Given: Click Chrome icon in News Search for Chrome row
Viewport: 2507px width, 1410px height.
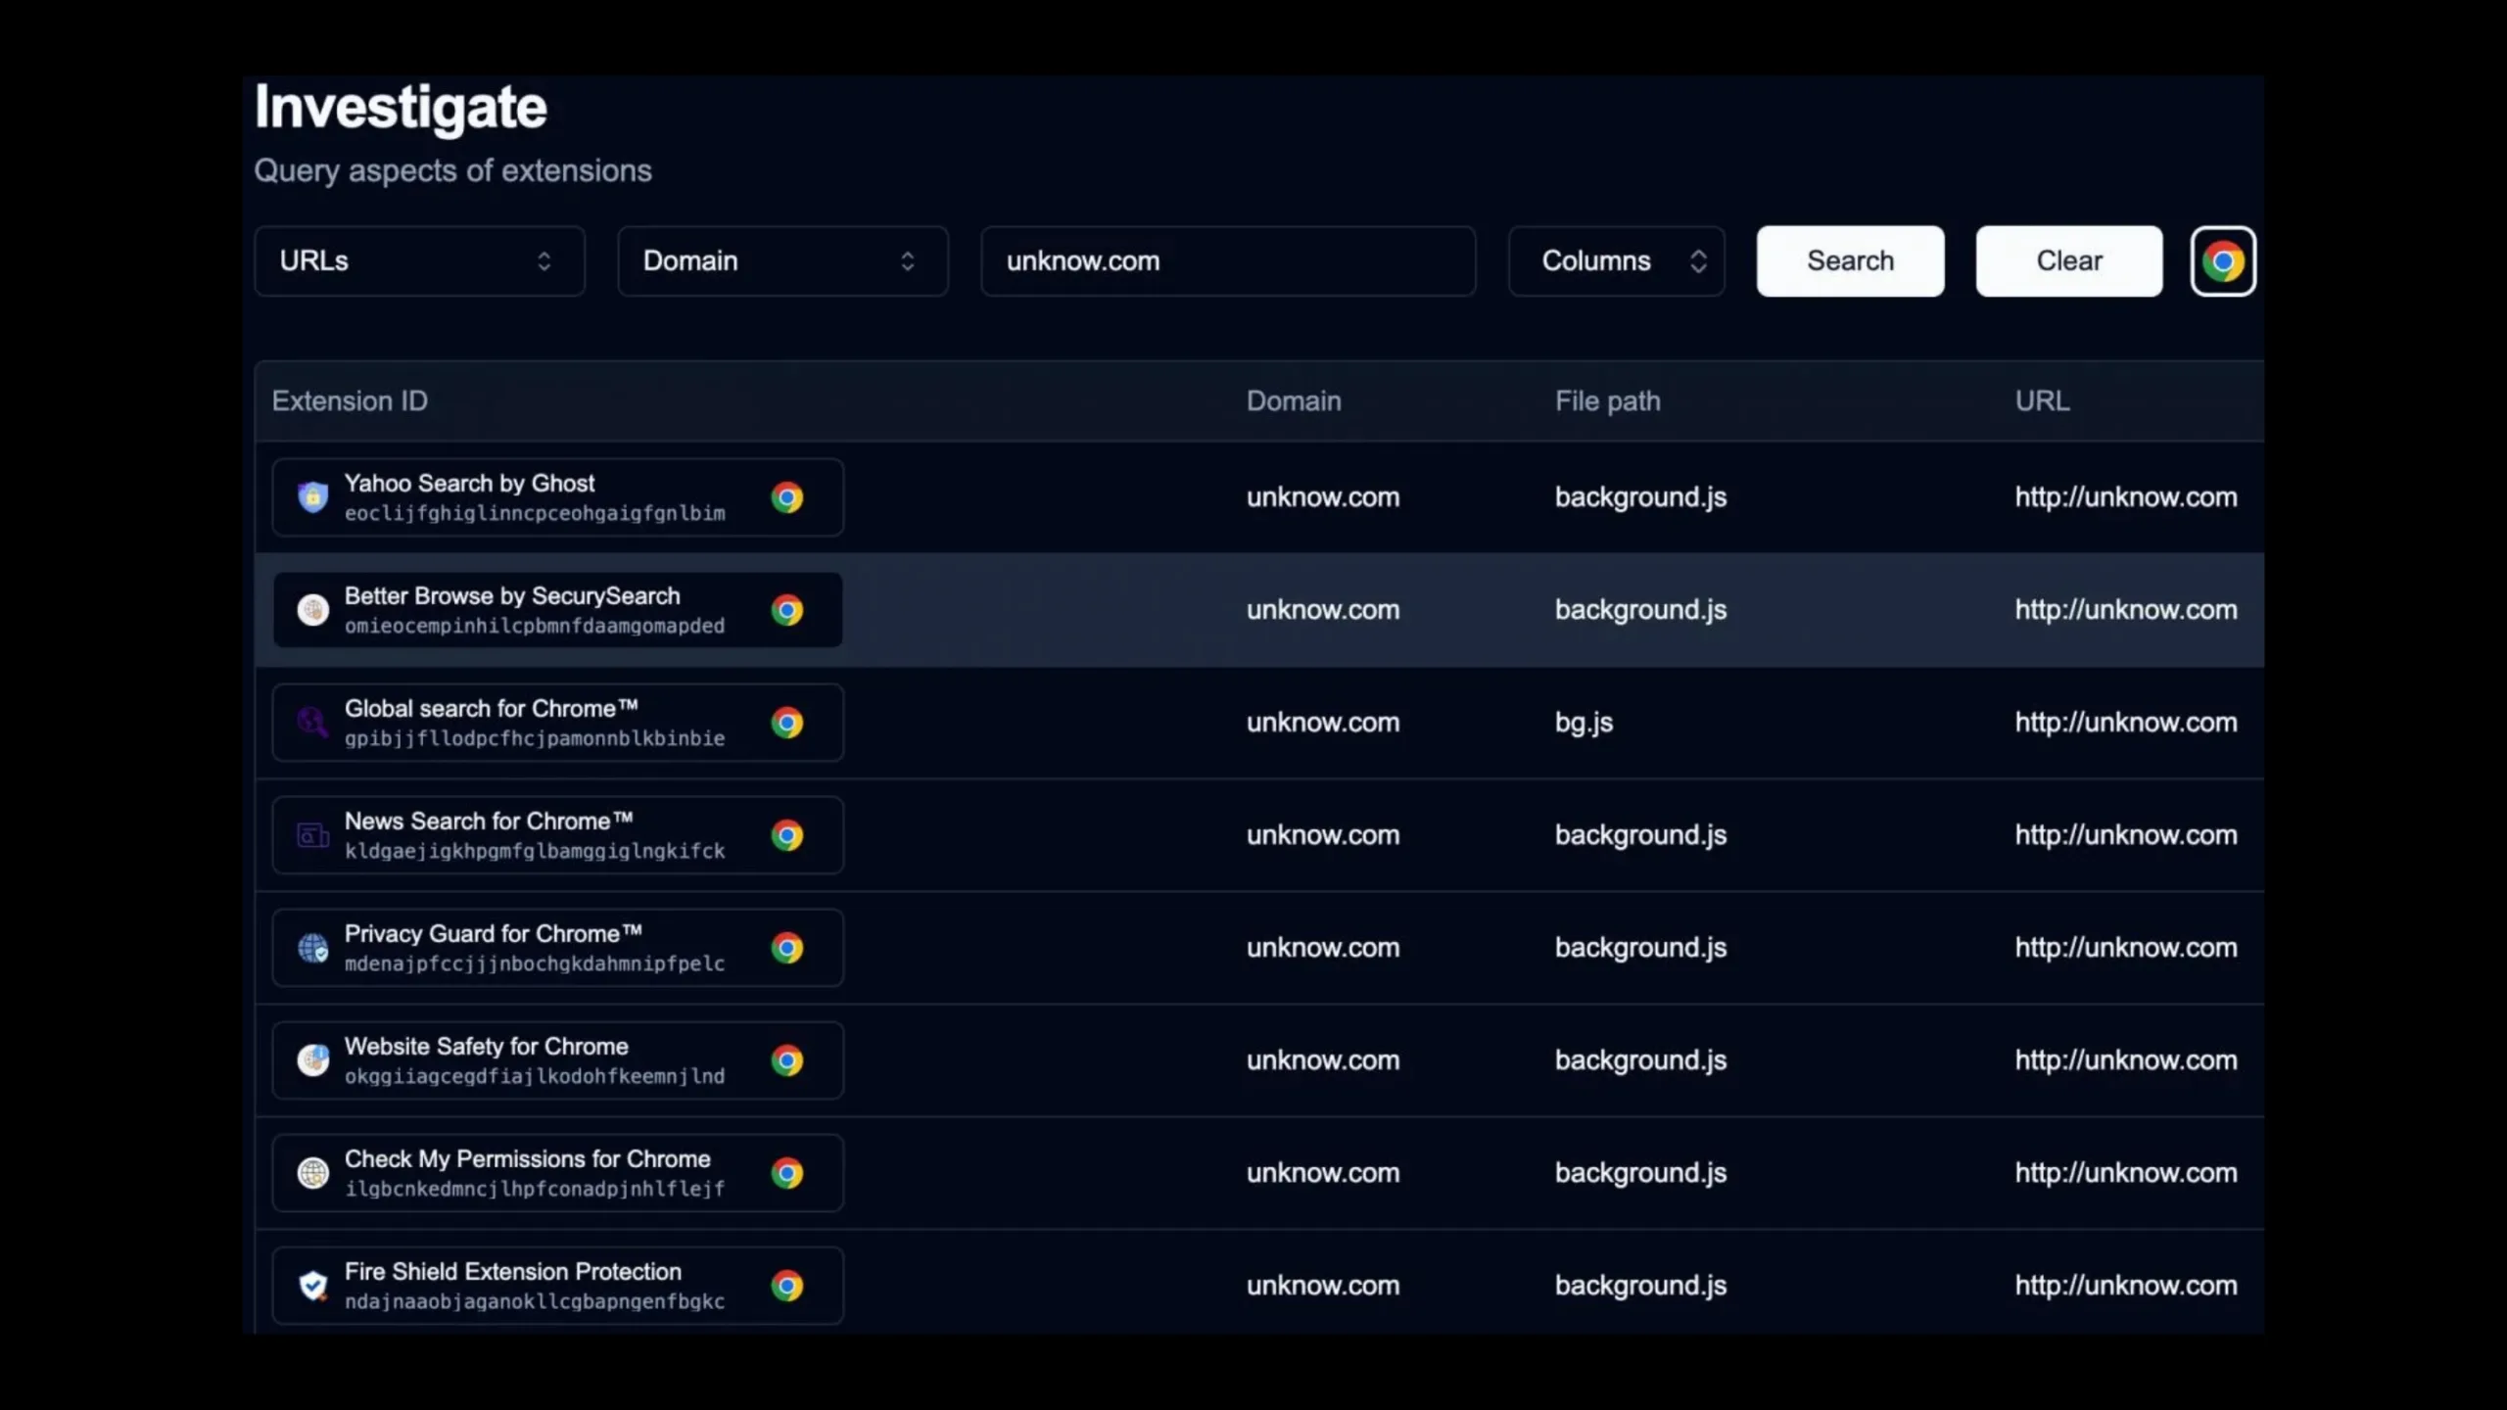Looking at the screenshot, I should [786, 835].
